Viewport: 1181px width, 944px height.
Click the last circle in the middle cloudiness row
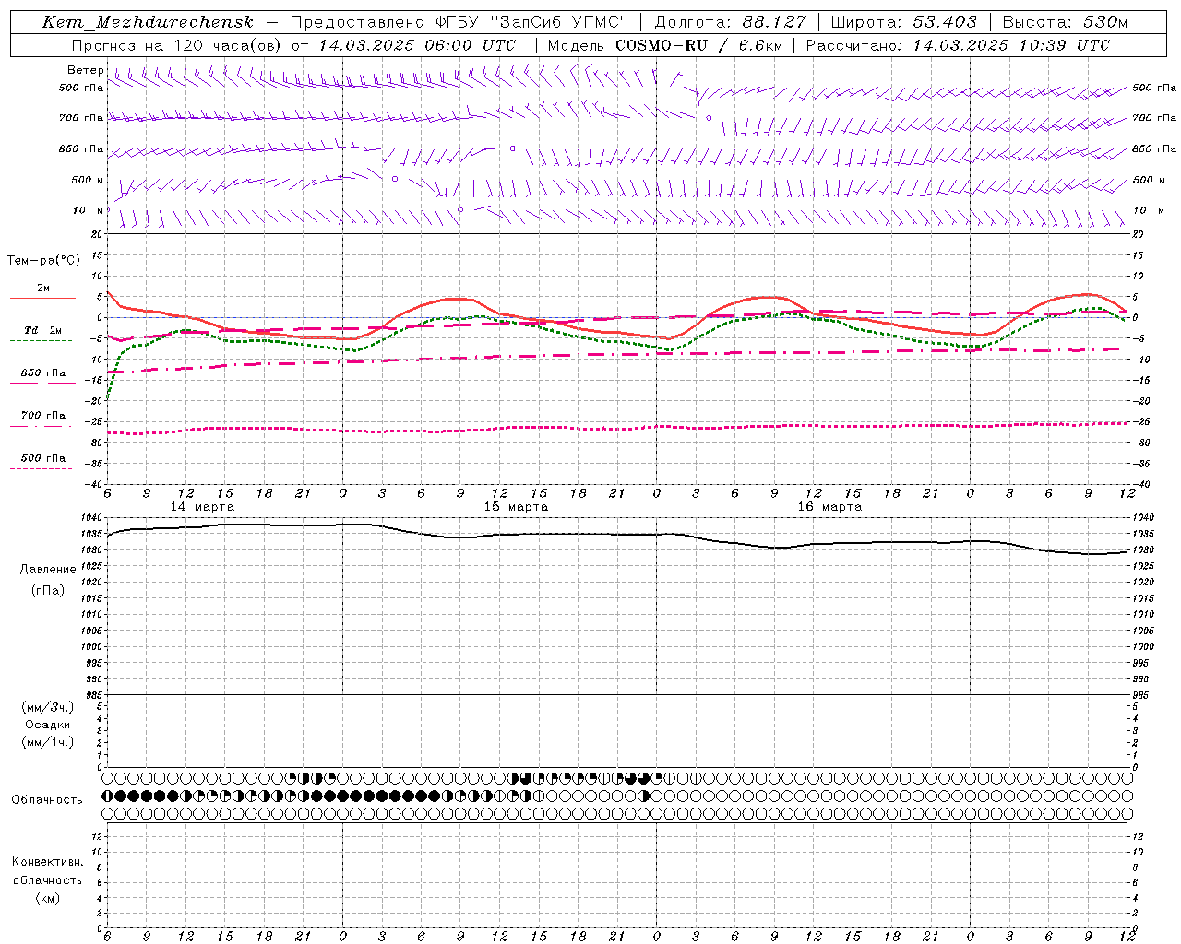[x=1127, y=796]
